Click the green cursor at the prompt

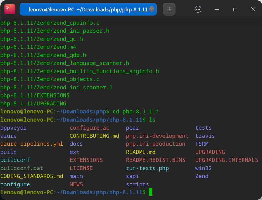pyautogui.click(x=151, y=192)
